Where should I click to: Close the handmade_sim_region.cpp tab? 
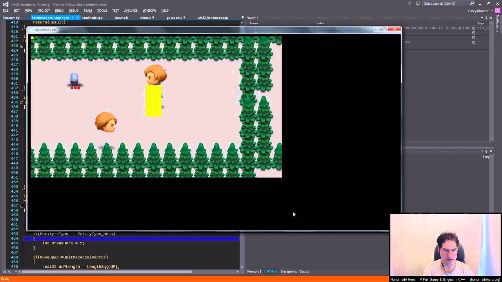pos(78,18)
